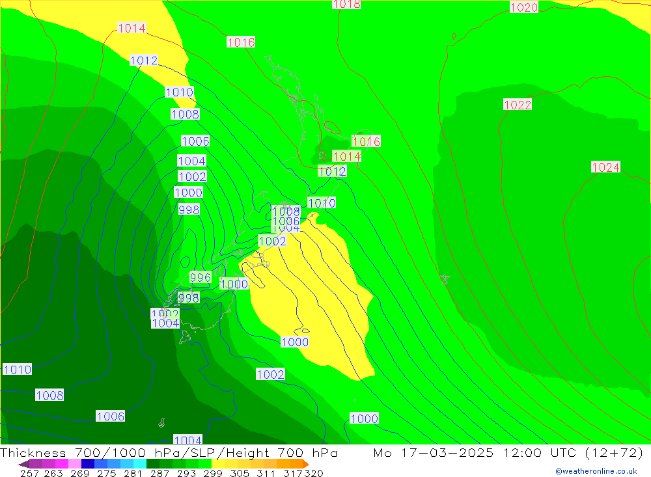Click the 1006 label near the bottom edge
Screen dimensions: 651x477
[111, 416]
